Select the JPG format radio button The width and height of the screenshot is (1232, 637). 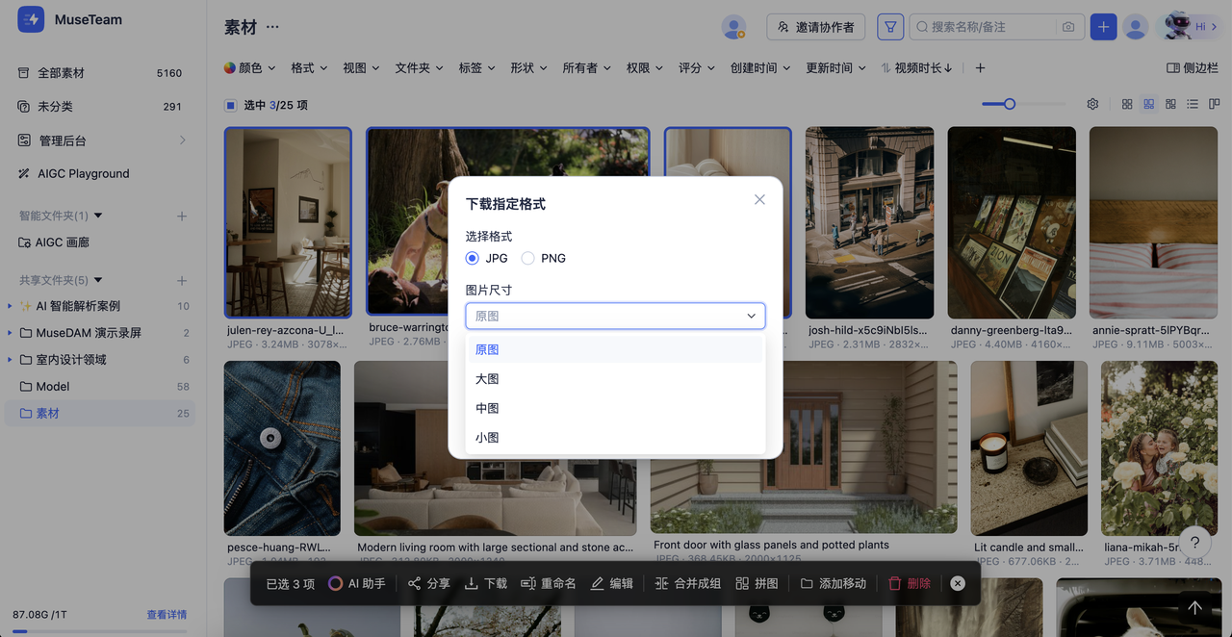(x=472, y=258)
